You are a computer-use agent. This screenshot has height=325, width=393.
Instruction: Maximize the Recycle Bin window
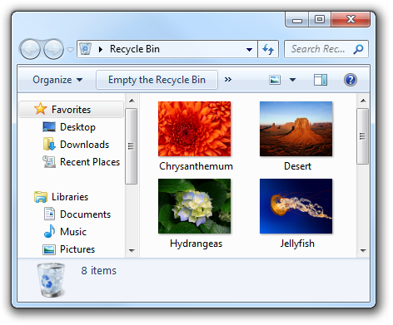pyautogui.click(x=320, y=19)
